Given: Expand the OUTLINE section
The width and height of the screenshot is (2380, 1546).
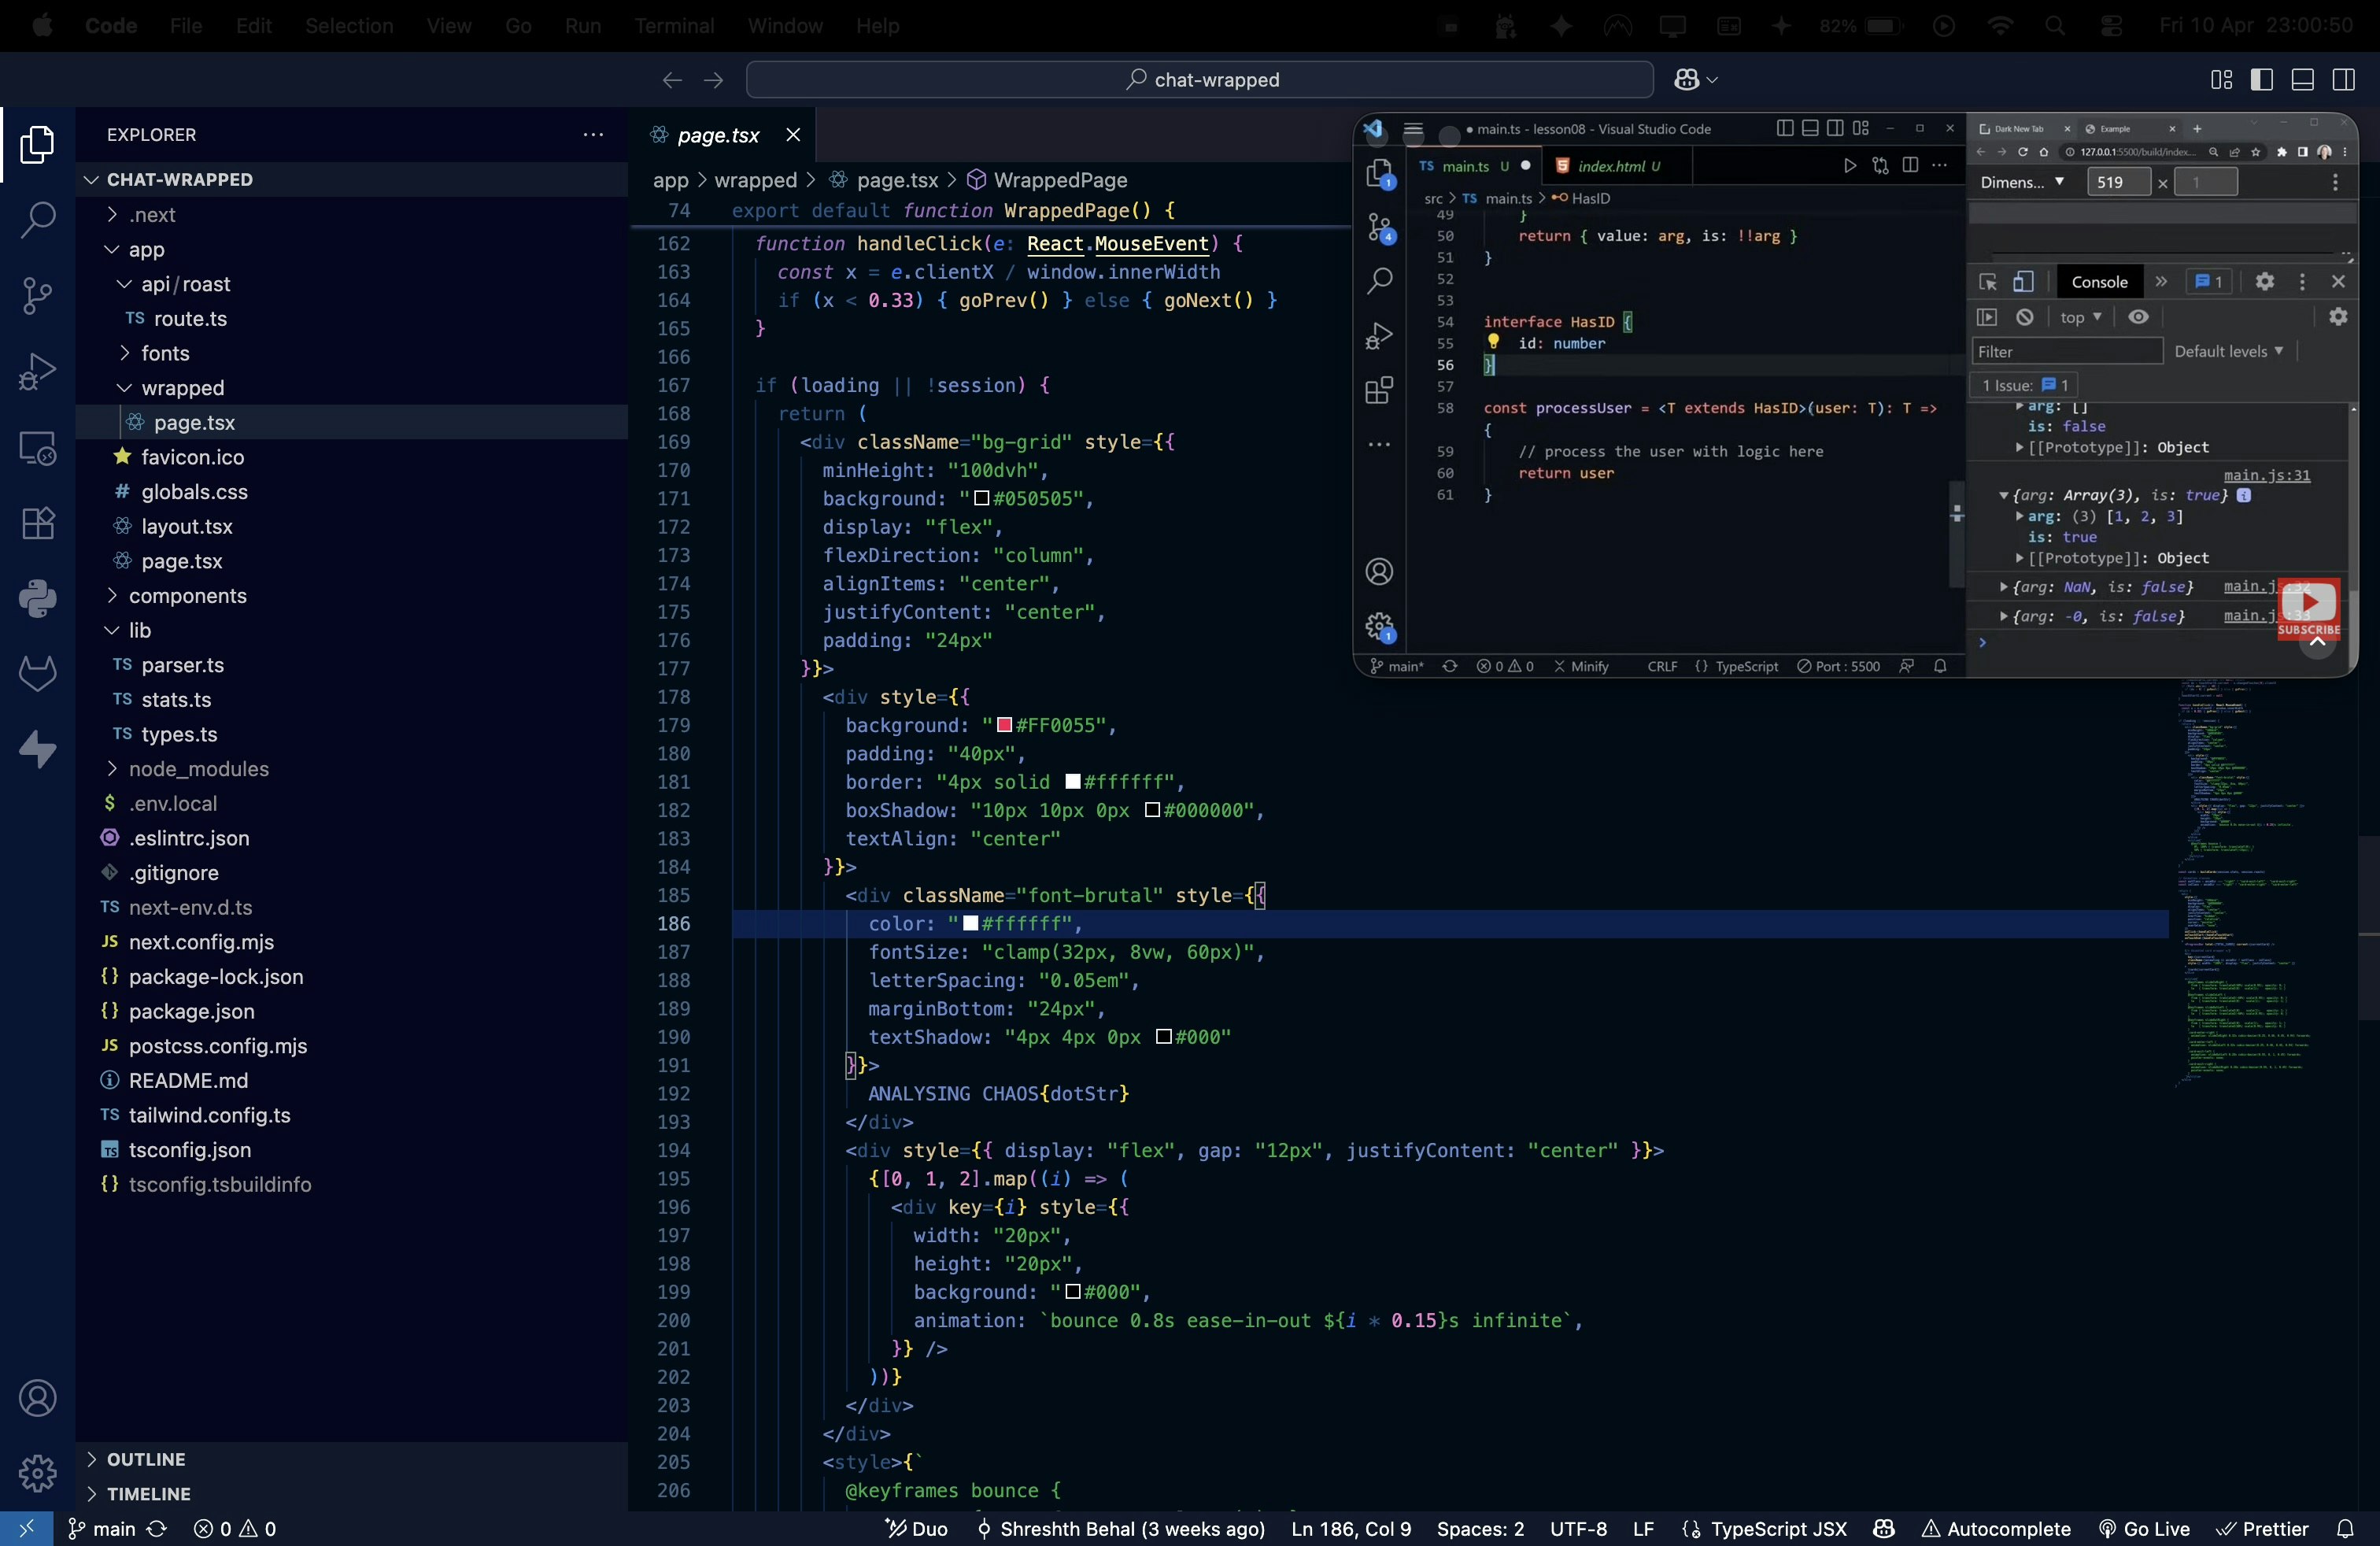Looking at the screenshot, I should click(x=146, y=1459).
